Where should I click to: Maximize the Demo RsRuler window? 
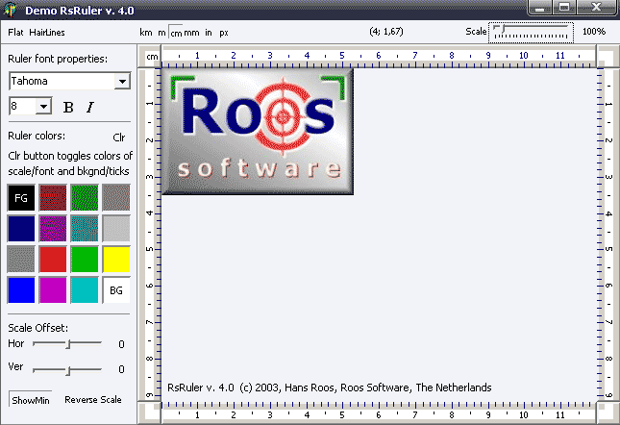[x=564, y=8]
